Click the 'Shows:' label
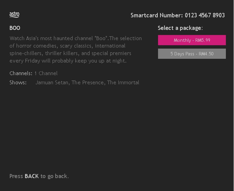Image resolution: width=234 pixels, height=191 pixels. 18,83
